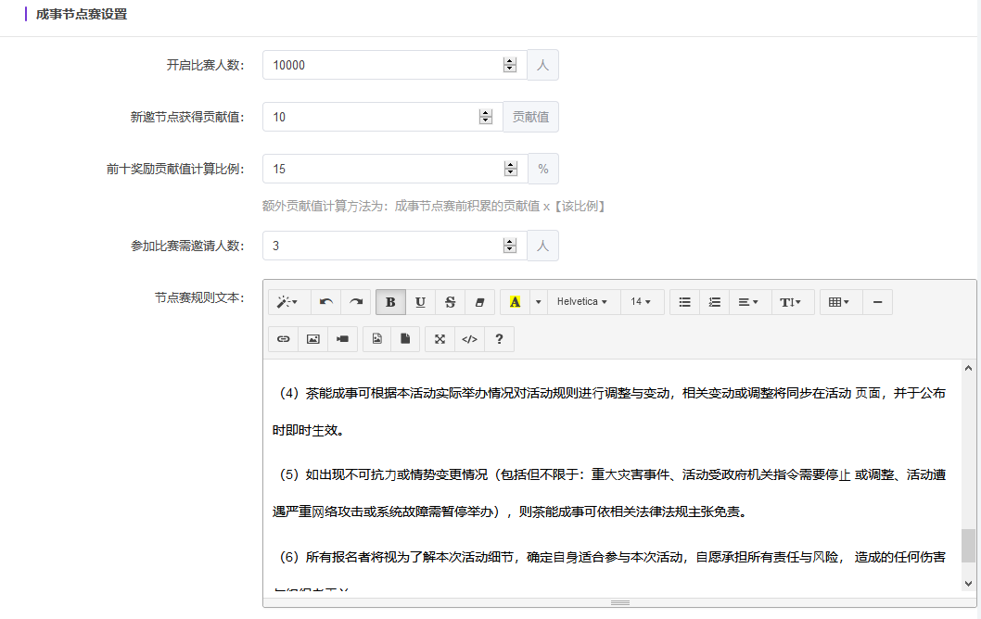Switch editor to fullscreen mode

(440, 339)
